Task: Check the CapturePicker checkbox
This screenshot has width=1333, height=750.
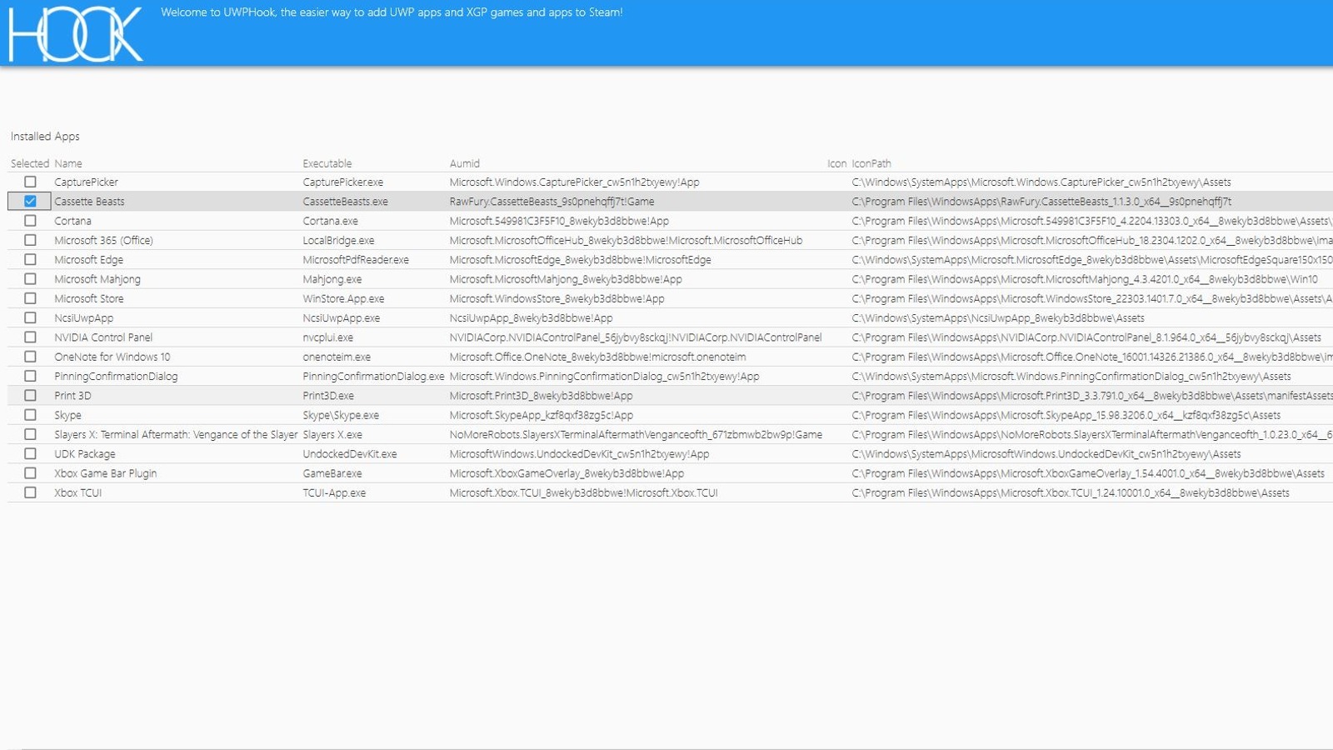Action: coord(30,182)
